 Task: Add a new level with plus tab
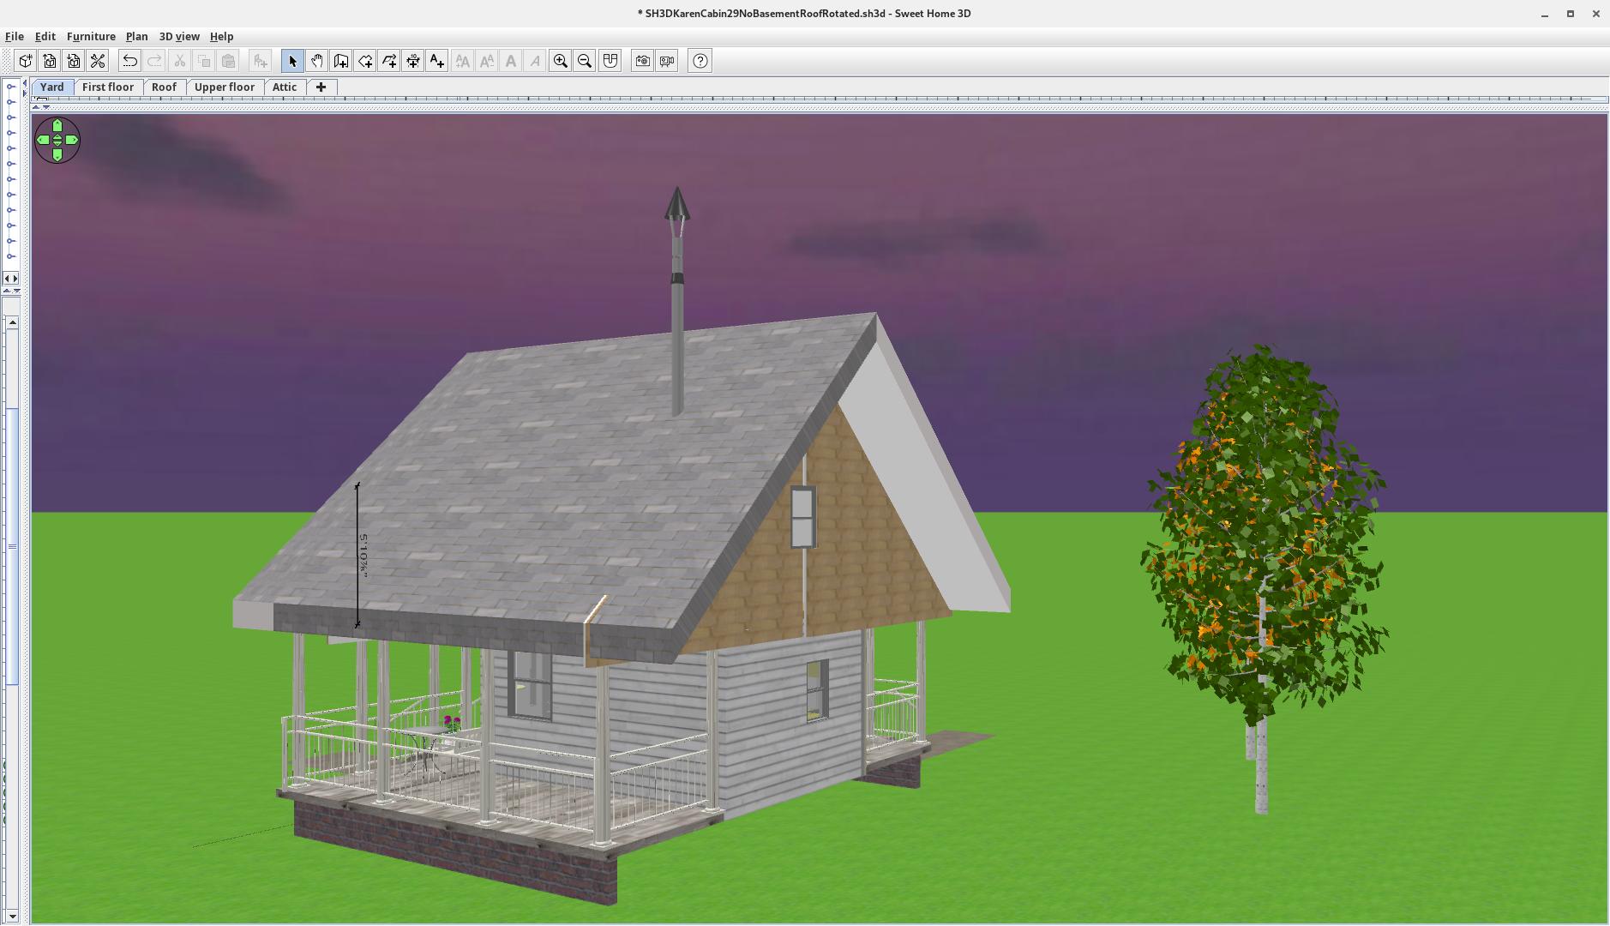[x=321, y=87]
